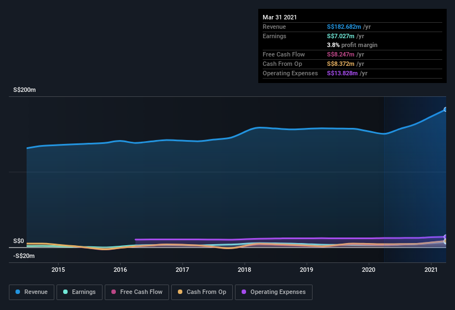Click the Cash From Op tooltip label

point(282,64)
